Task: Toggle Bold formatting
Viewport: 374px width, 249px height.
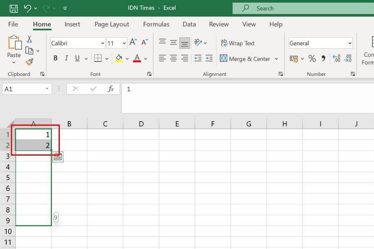Action: [x=55, y=58]
